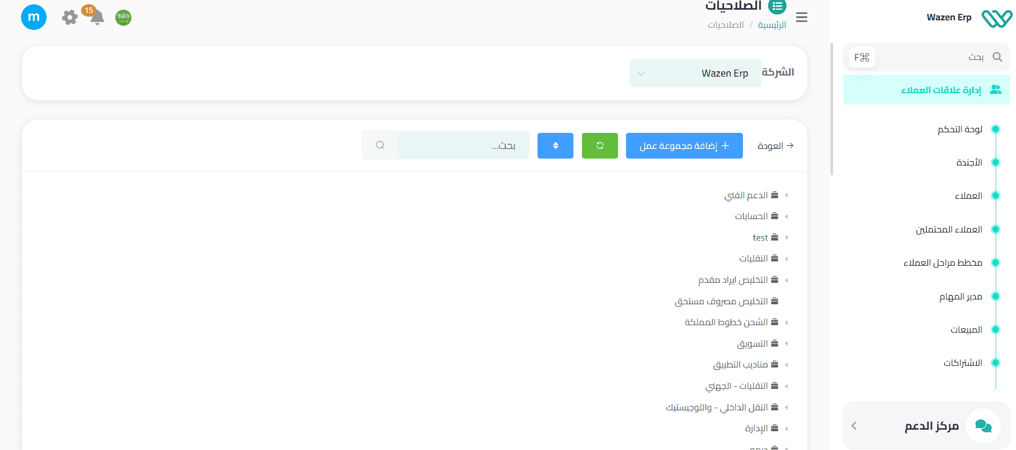Click the search magnifier icon in toolbar
Screen dimensions: 1016x450
click(380, 145)
